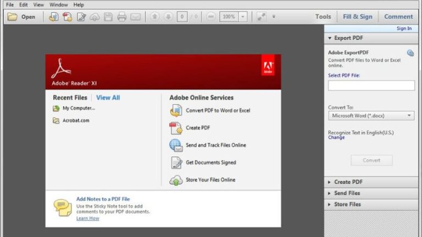Screen dimensions: 422x237
Task: Click the Get Documents Signed icon
Action: 176,162
